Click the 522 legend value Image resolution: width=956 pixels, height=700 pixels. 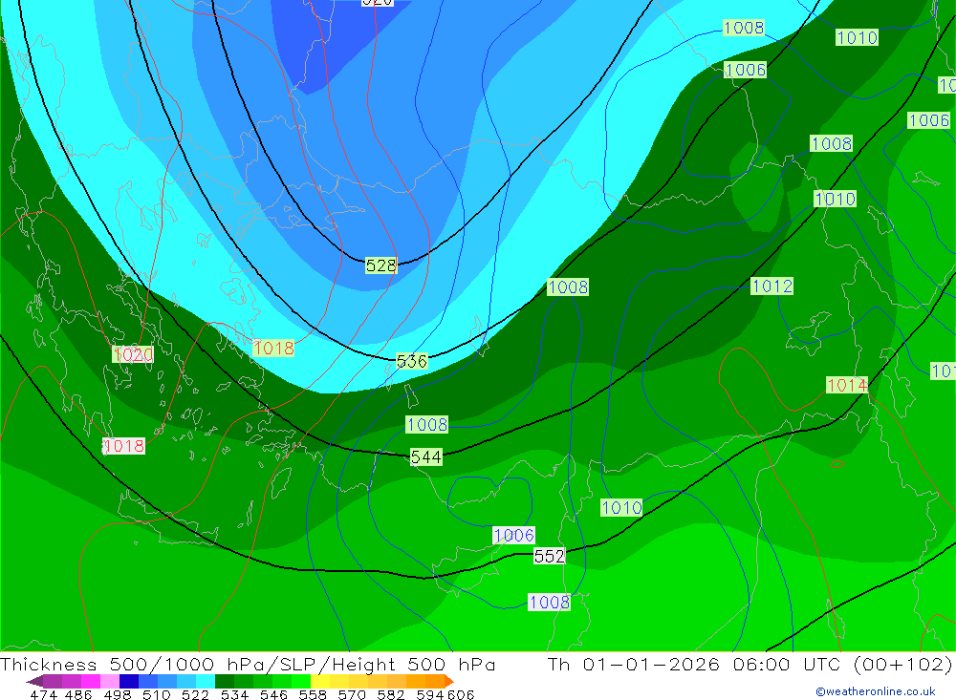pyautogui.click(x=196, y=694)
